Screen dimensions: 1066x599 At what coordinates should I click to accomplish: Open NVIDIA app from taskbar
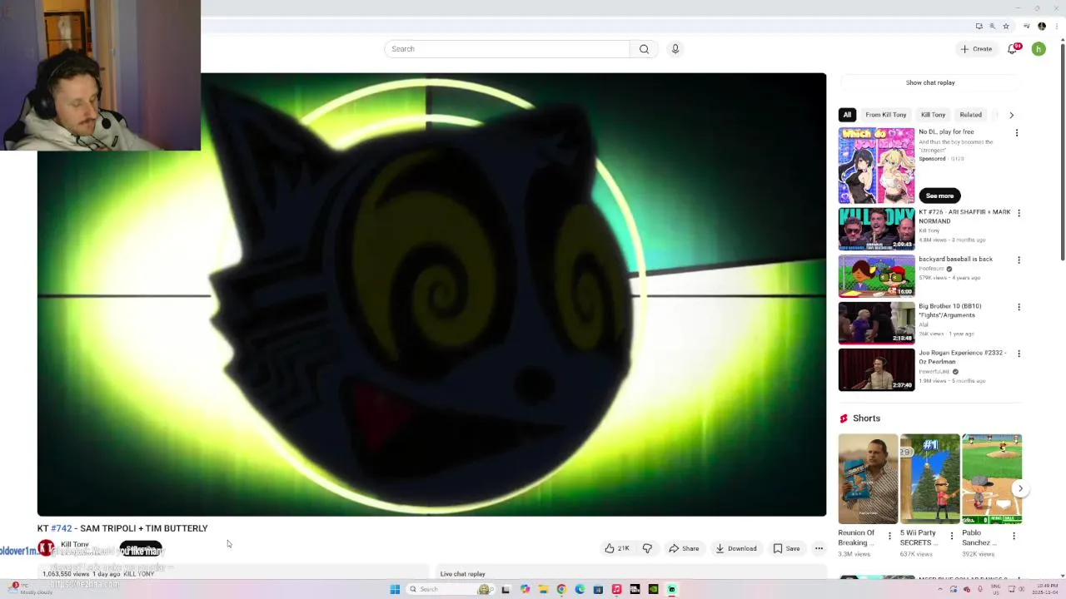pyautogui.click(x=653, y=589)
